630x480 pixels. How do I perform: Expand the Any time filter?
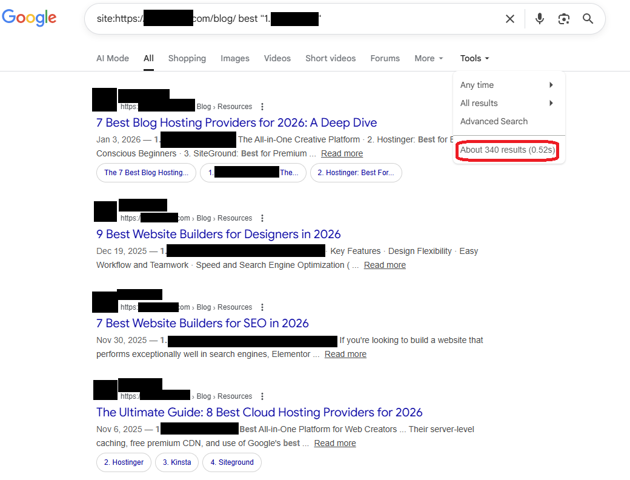coord(508,85)
